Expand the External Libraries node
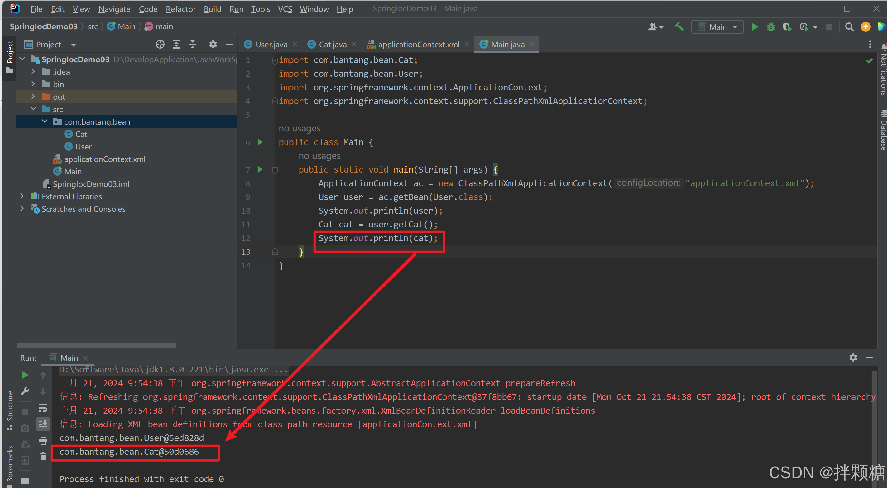This screenshot has height=488, width=887. pyautogui.click(x=22, y=196)
